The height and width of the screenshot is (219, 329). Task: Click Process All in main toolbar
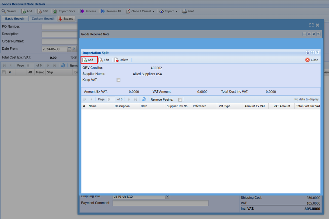click(x=111, y=11)
